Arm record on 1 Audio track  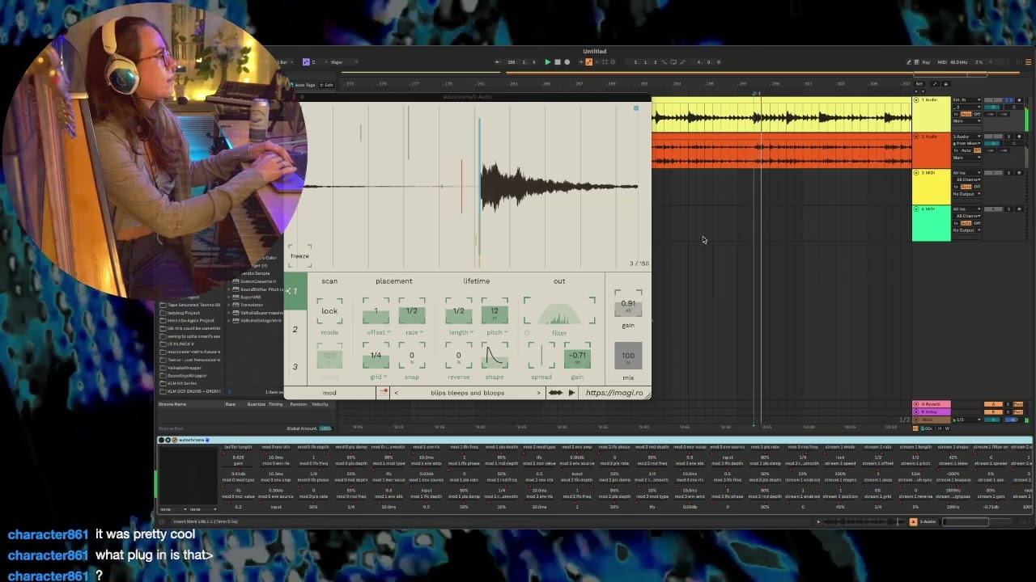[x=1019, y=99]
